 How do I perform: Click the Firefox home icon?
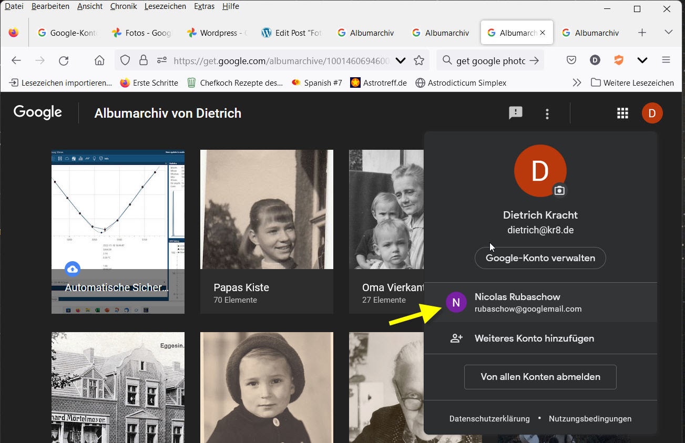pyautogui.click(x=99, y=60)
